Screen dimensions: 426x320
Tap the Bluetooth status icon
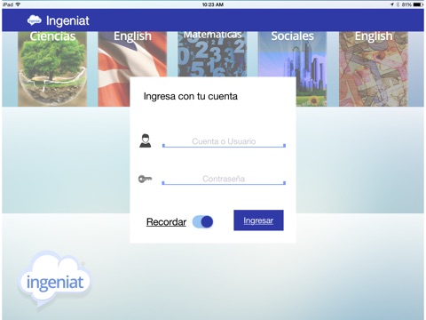(x=398, y=4)
